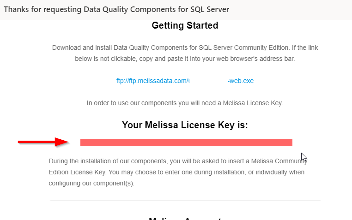The width and height of the screenshot is (352, 220).
Task: Click the "Getting Started" heading
Action: (185, 26)
